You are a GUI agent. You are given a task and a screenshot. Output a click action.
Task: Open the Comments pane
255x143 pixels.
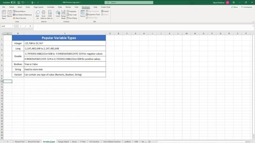click(x=247, y=7)
